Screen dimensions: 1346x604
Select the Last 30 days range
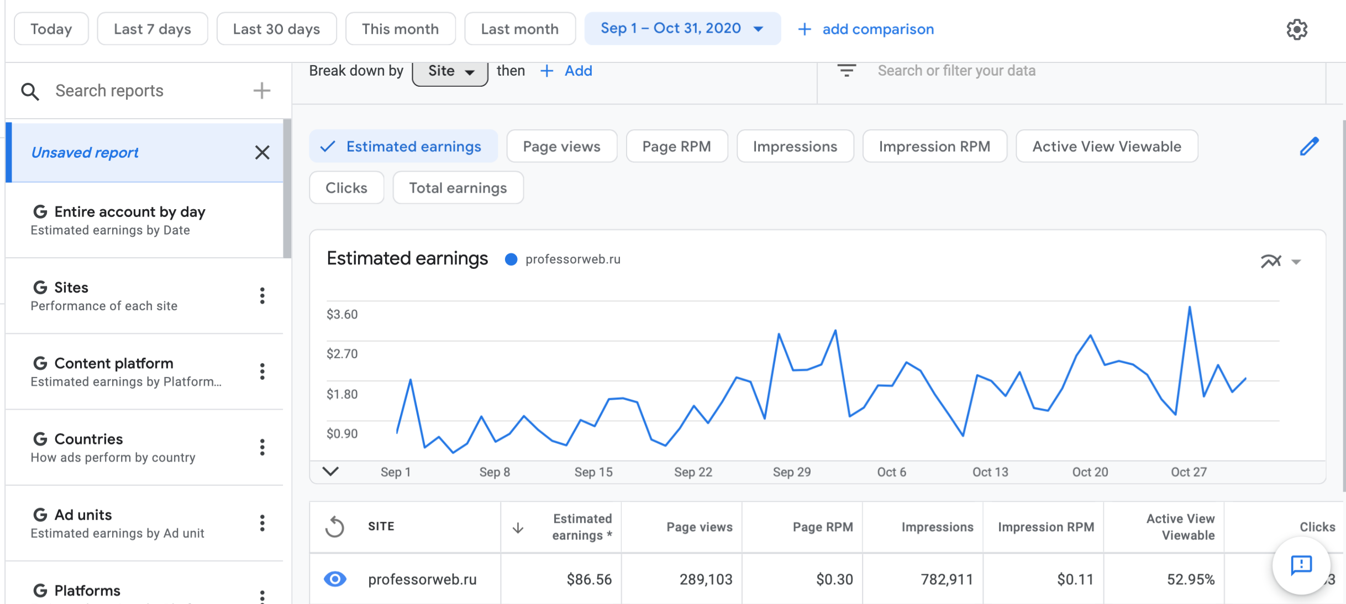276,29
